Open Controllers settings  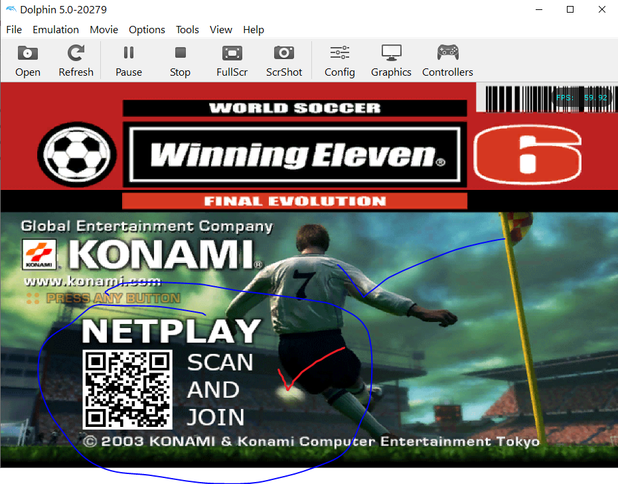point(447,60)
